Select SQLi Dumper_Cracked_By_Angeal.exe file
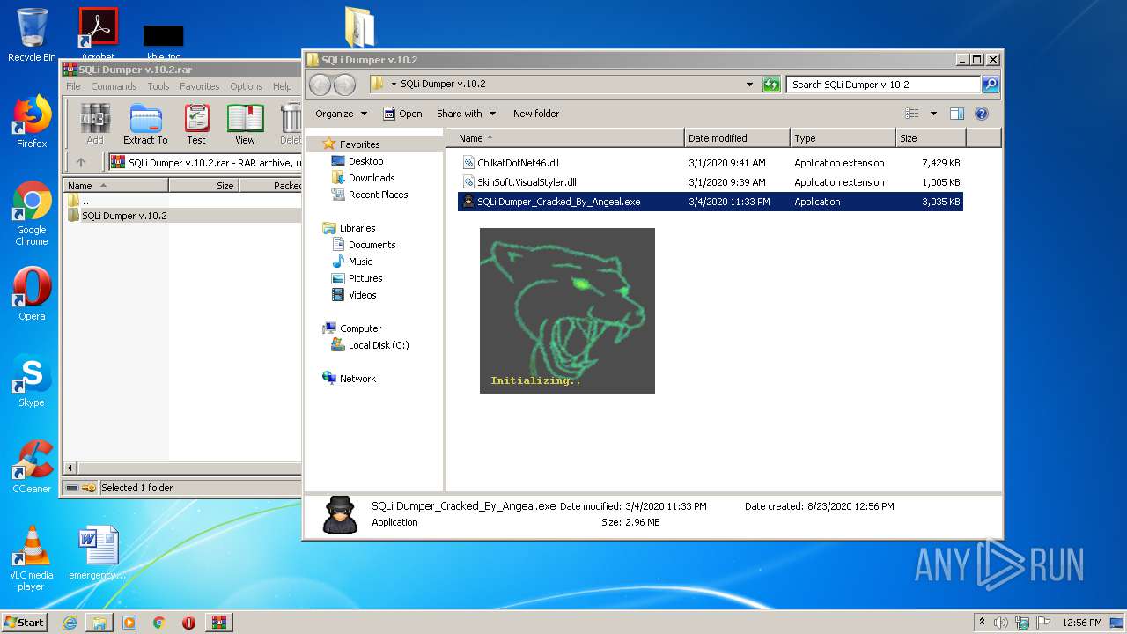Viewport: 1127px width, 634px height. click(711, 202)
